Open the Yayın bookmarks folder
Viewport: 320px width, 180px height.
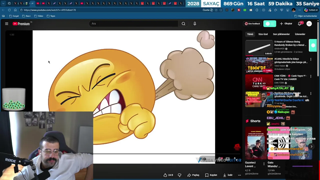[x=51, y=16]
